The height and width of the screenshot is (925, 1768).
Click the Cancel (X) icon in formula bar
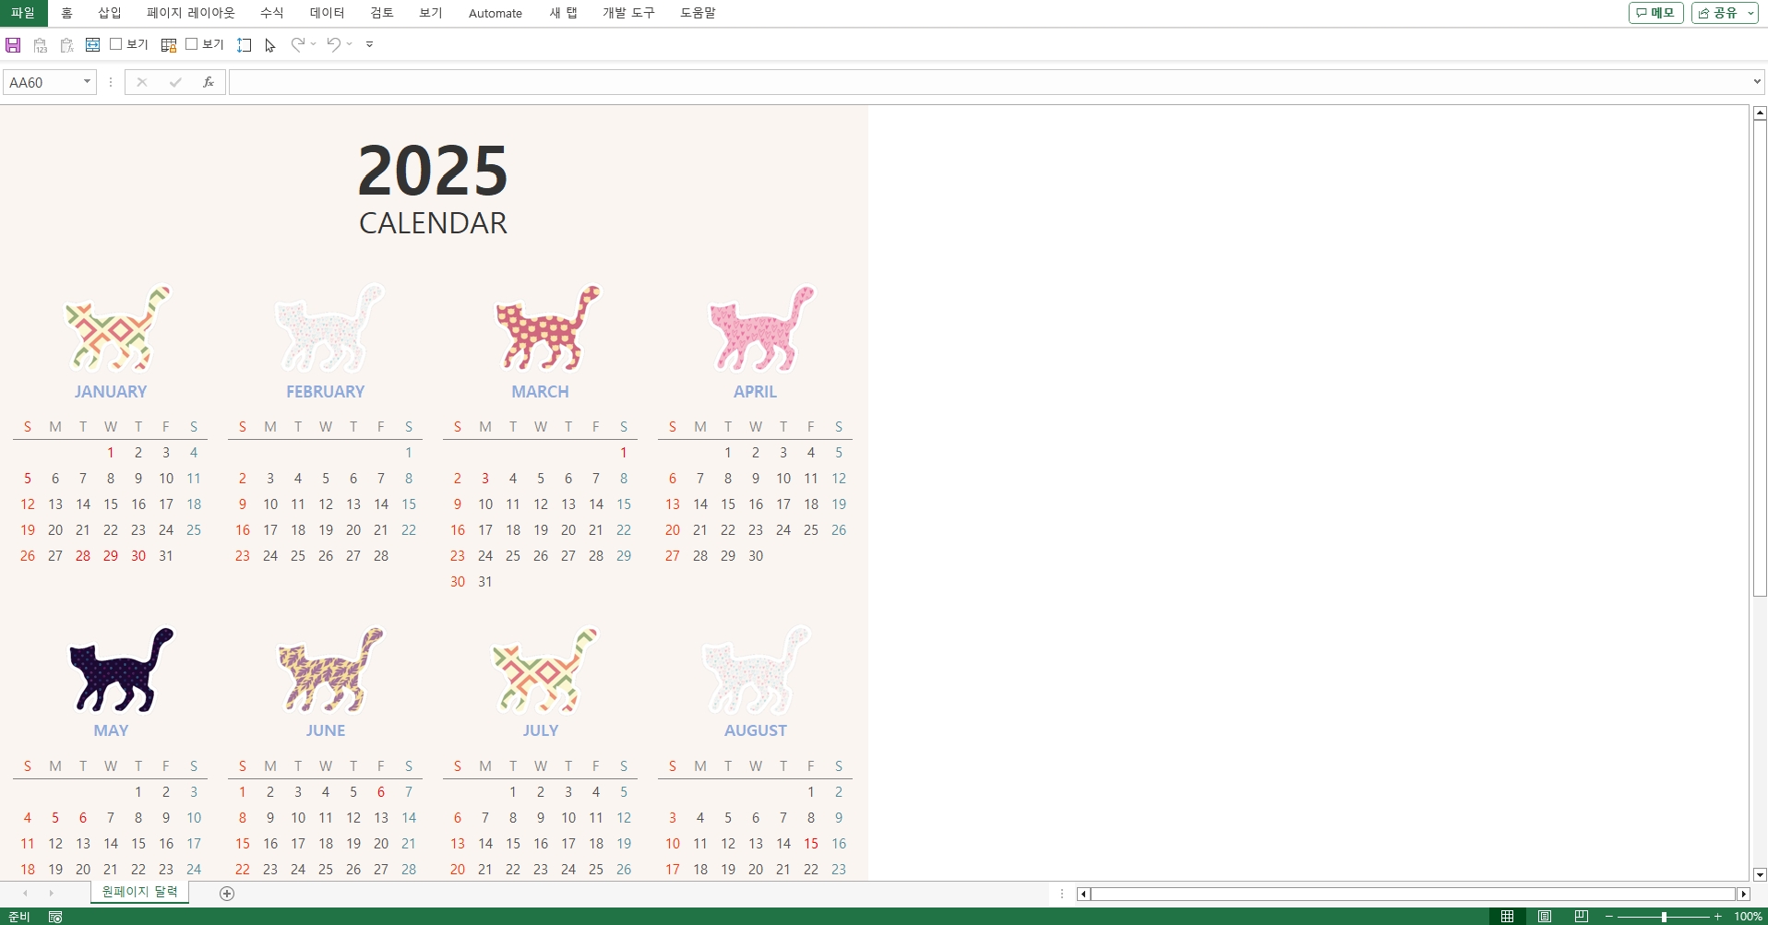coord(141,82)
